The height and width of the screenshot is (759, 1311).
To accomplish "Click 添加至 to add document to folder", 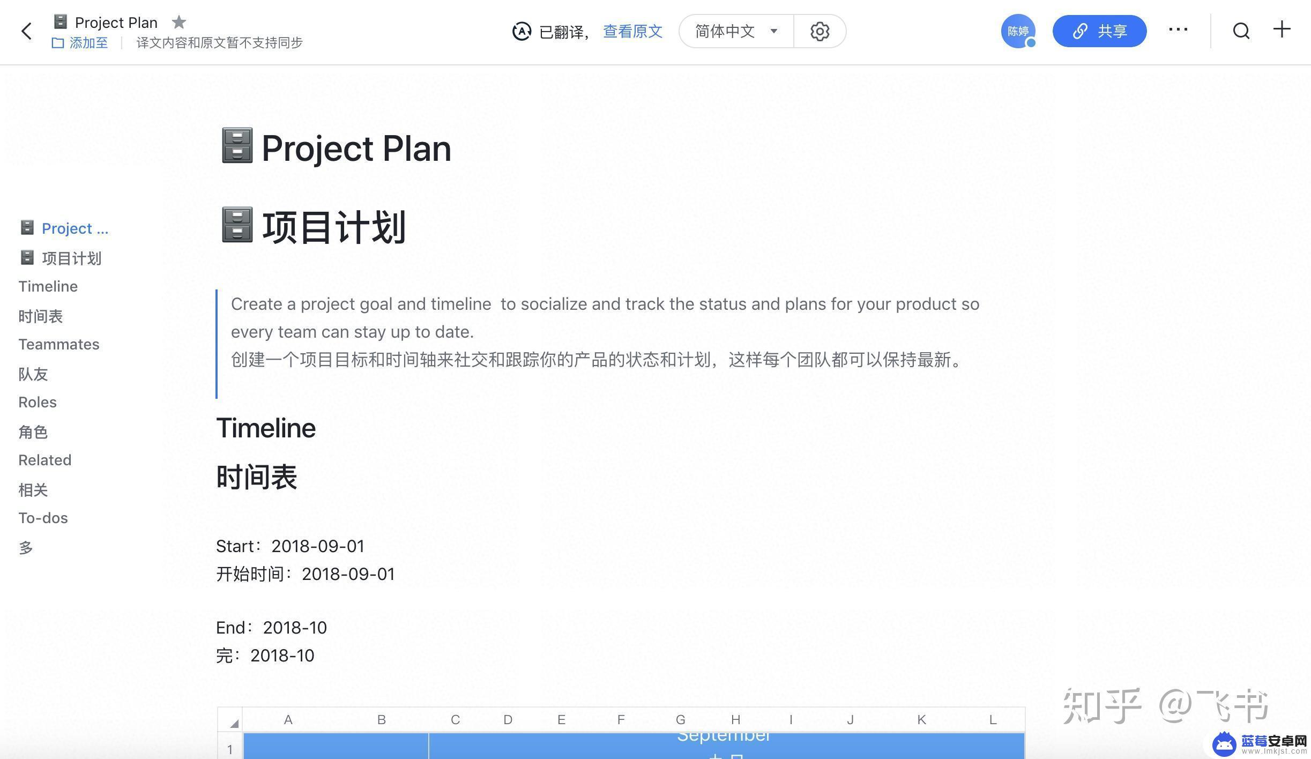I will [x=81, y=42].
